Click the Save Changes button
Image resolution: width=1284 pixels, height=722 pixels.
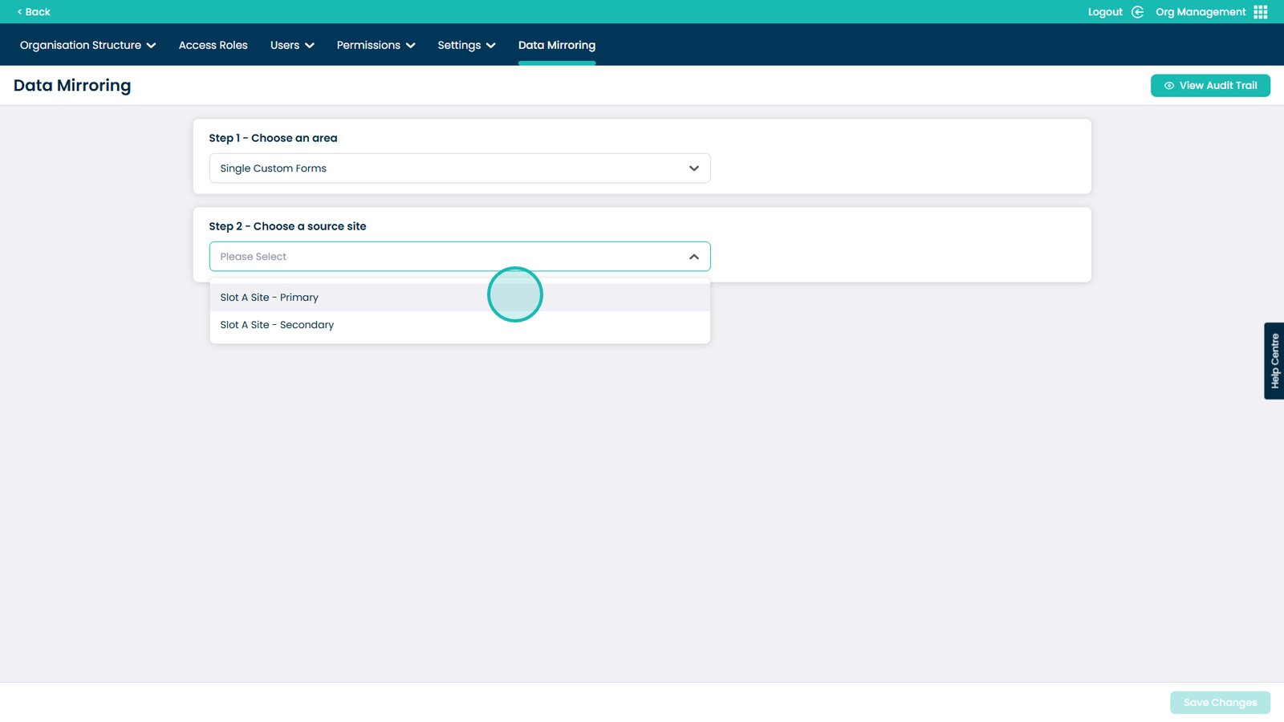click(x=1219, y=703)
